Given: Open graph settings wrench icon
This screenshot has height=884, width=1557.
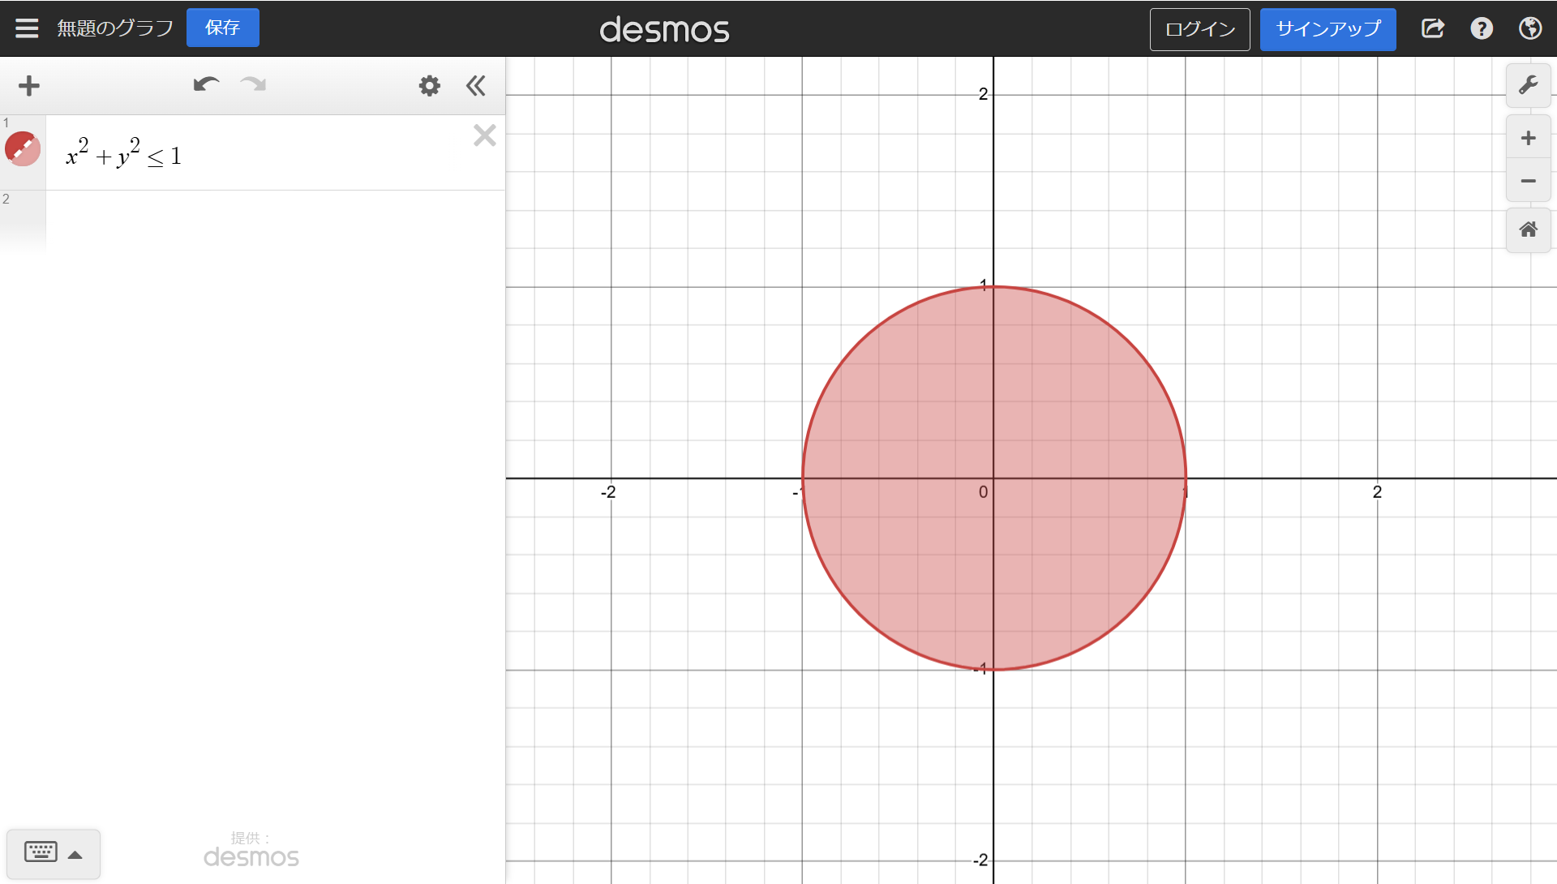Looking at the screenshot, I should click(x=1529, y=85).
